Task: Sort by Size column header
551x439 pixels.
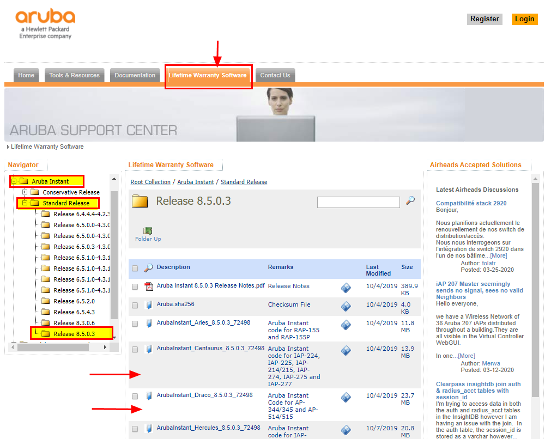Action: (x=407, y=267)
